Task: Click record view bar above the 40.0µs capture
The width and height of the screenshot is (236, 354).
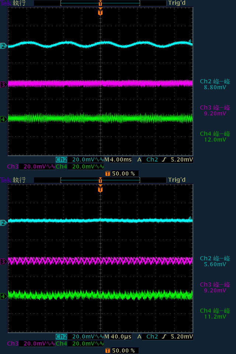Action: [x=100, y=180]
